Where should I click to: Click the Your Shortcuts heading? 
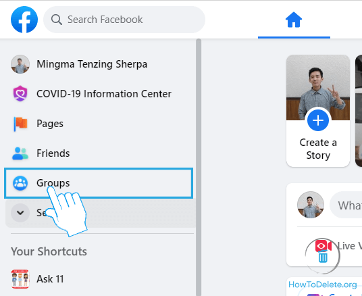pyautogui.click(x=49, y=251)
